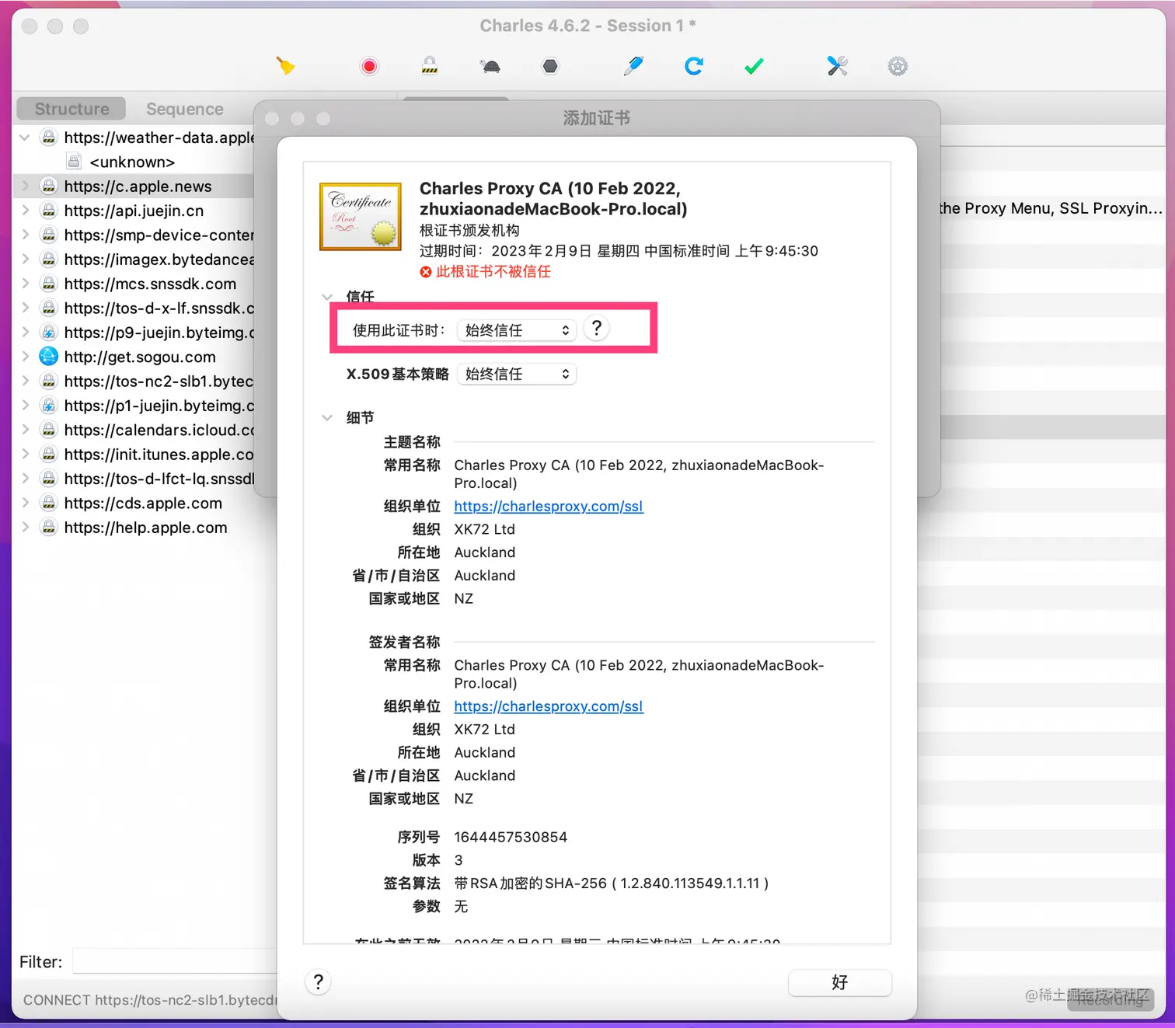Click the broom clear session icon

[x=286, y=66]
